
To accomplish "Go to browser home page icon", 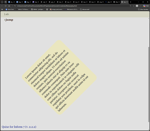I will click(9, 6).
